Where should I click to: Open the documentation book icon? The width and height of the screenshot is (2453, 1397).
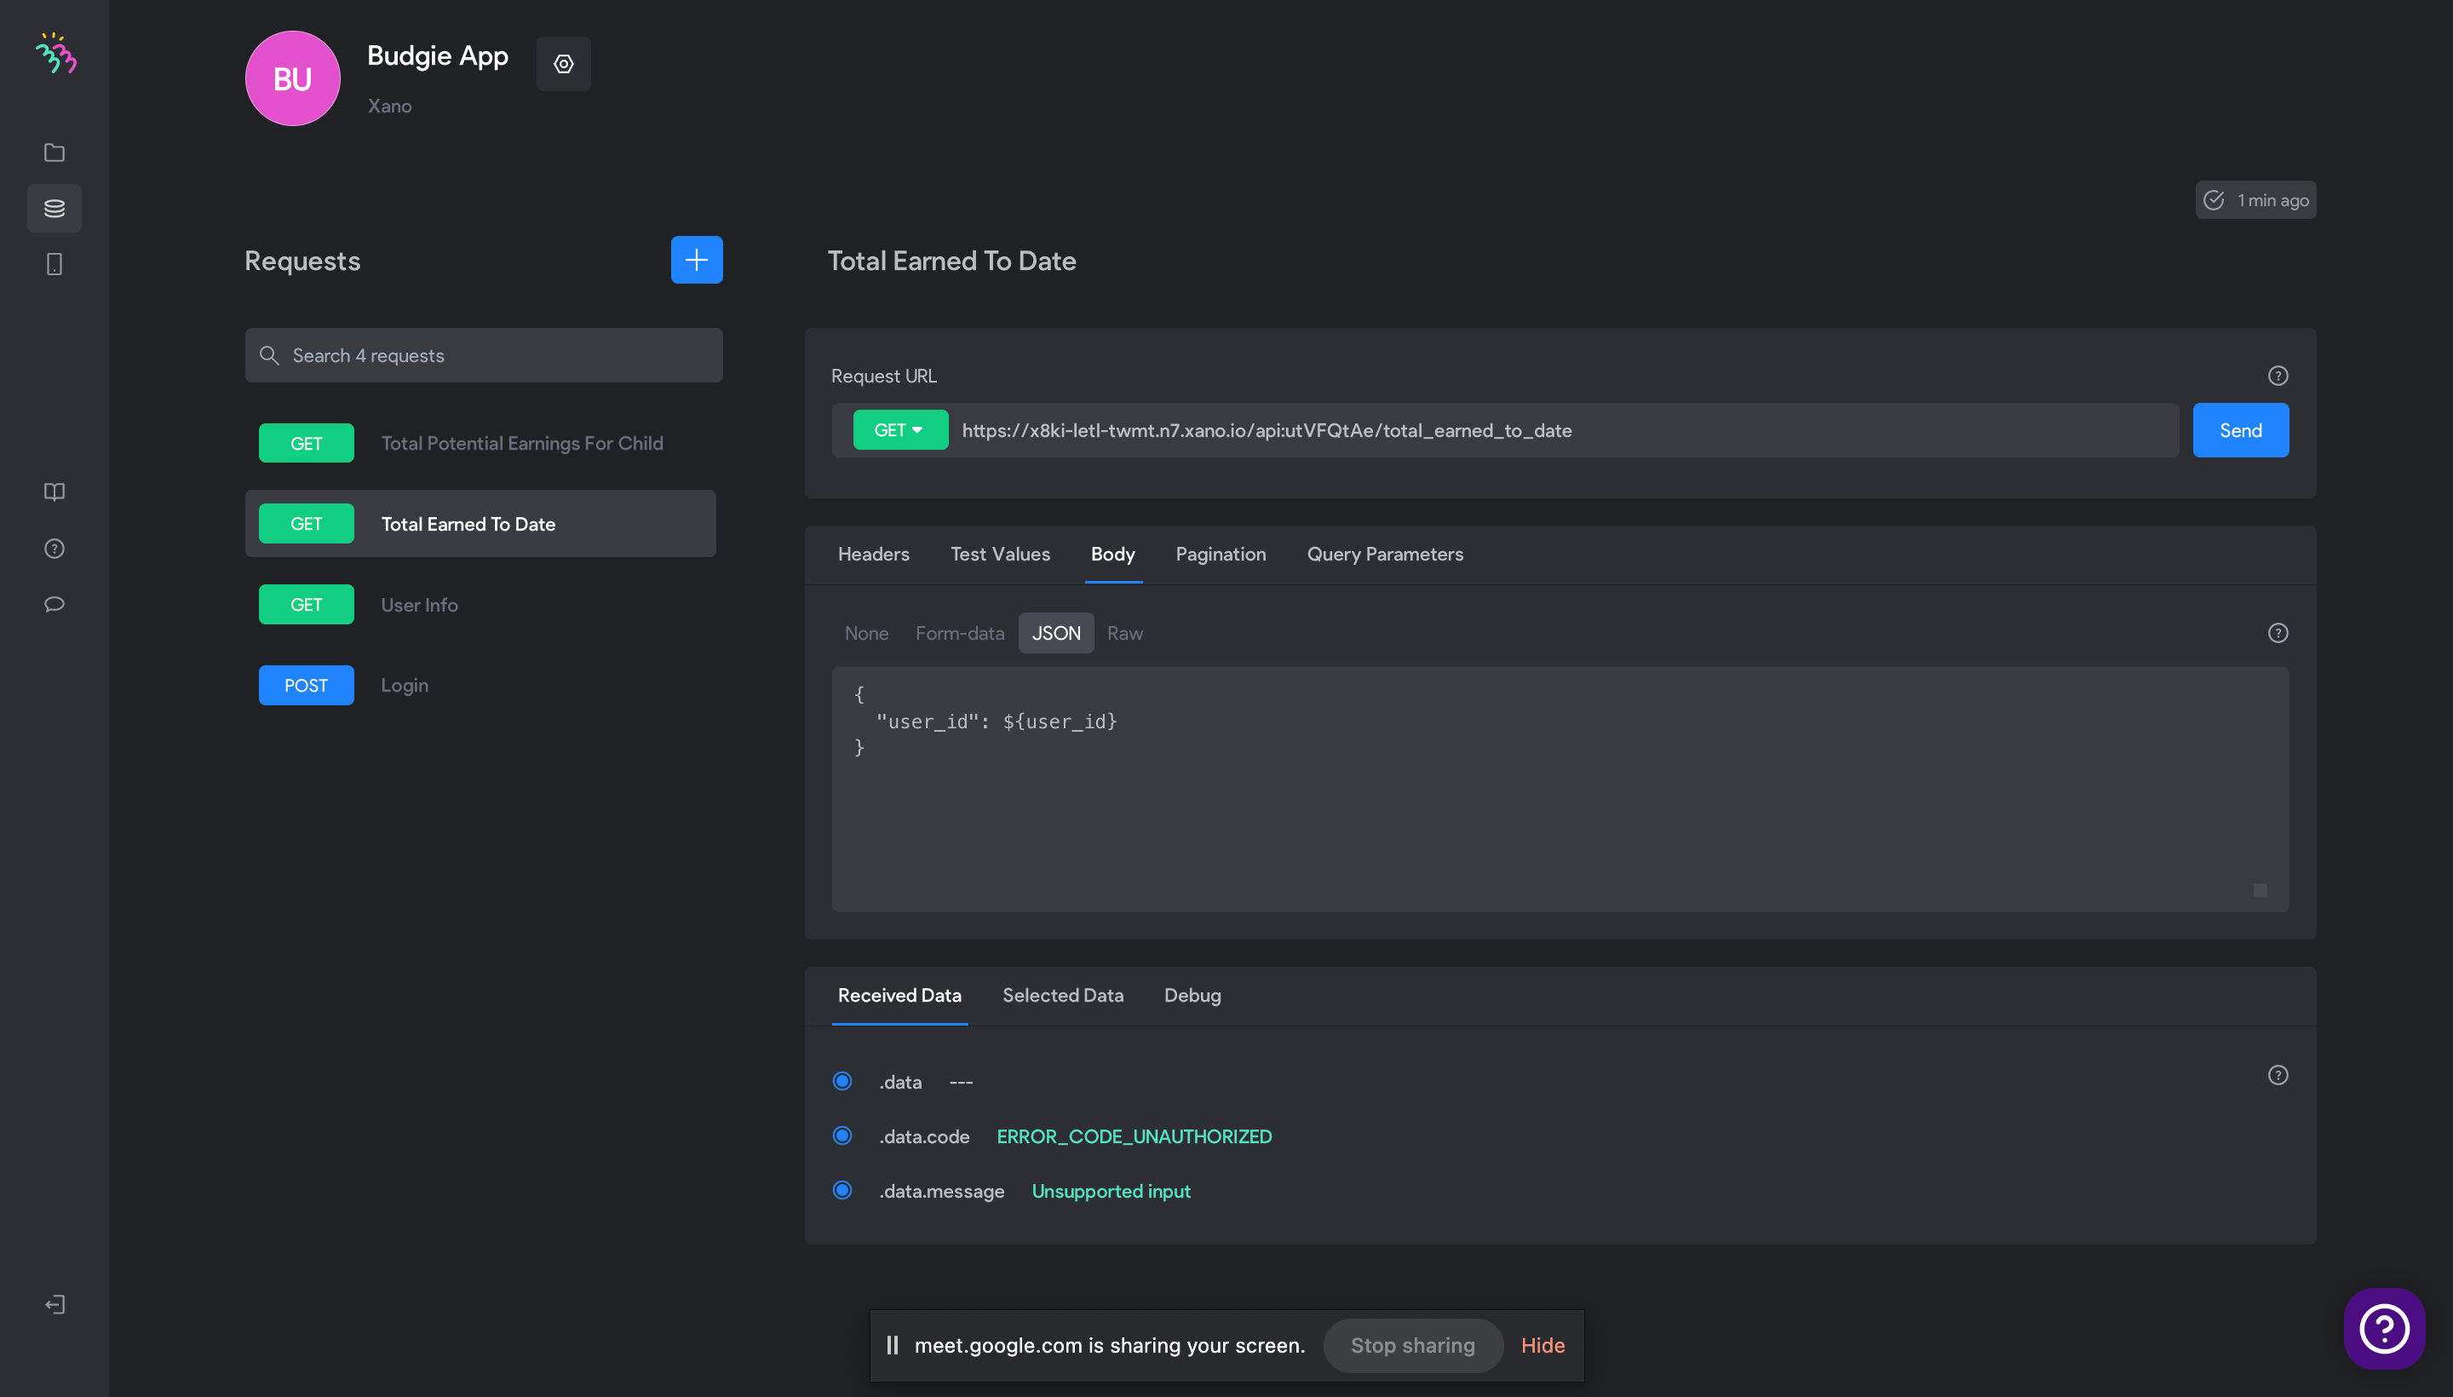tap(55, 492)
